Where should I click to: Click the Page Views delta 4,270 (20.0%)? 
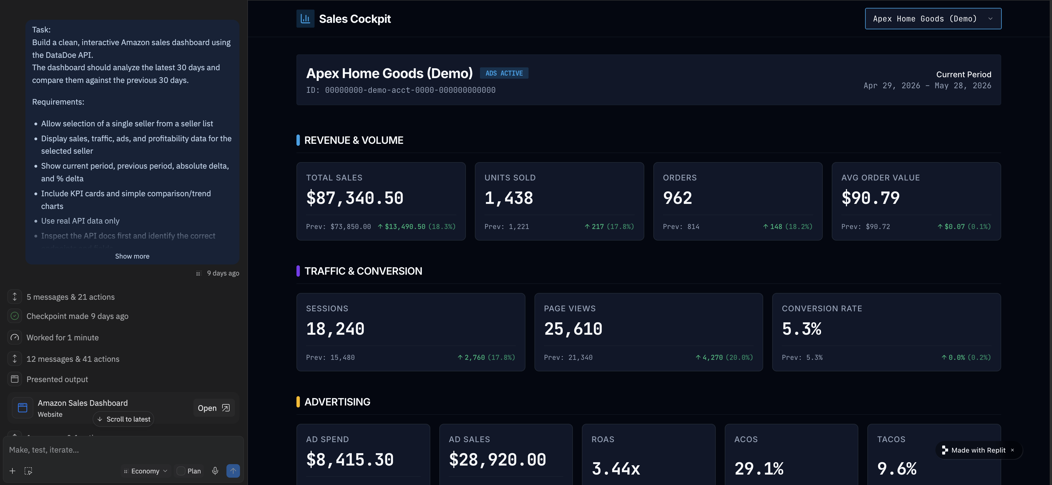coord(724,357)
